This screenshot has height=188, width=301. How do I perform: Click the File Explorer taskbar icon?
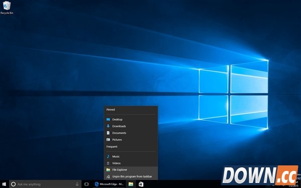point(131,184)
